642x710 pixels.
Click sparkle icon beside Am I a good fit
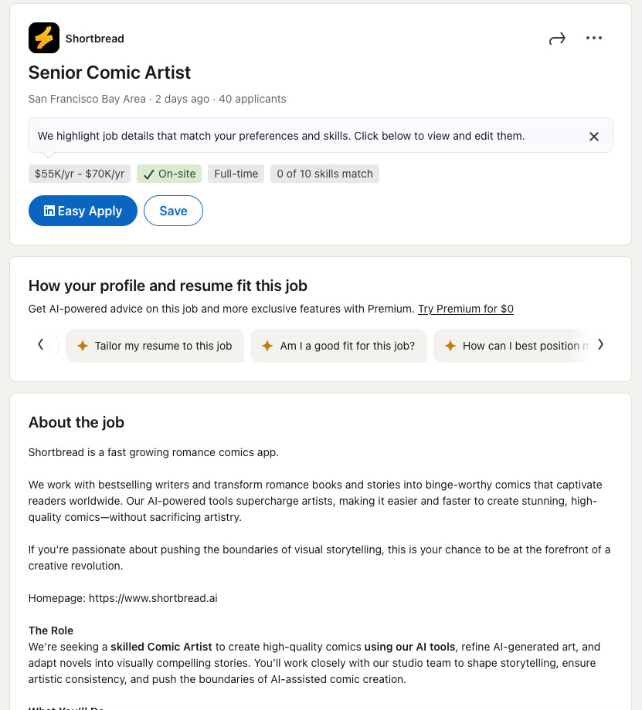267,346
